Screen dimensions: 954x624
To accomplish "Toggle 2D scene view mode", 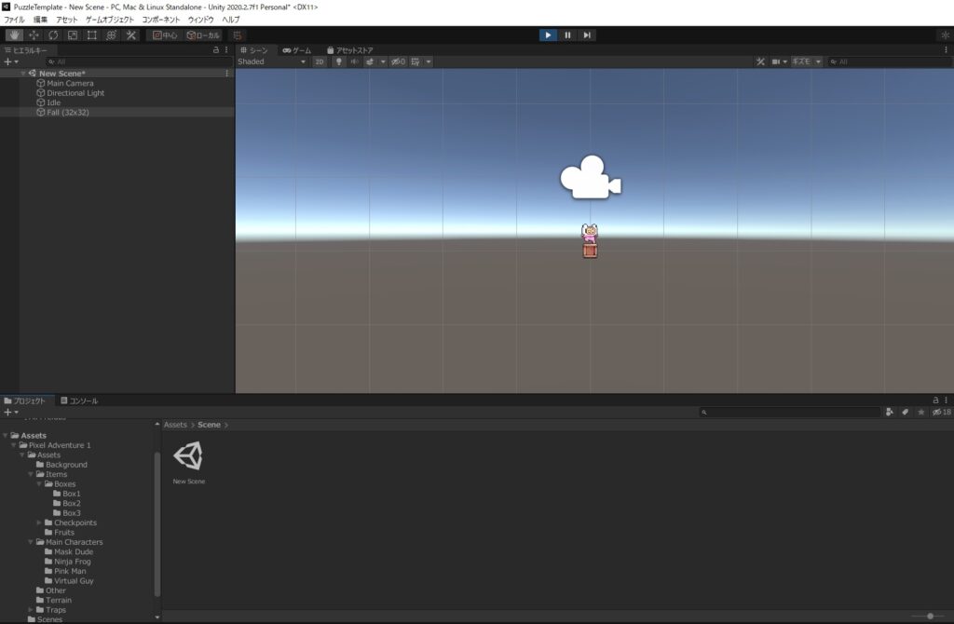I will pyautogui.click(x=319, y=61).
